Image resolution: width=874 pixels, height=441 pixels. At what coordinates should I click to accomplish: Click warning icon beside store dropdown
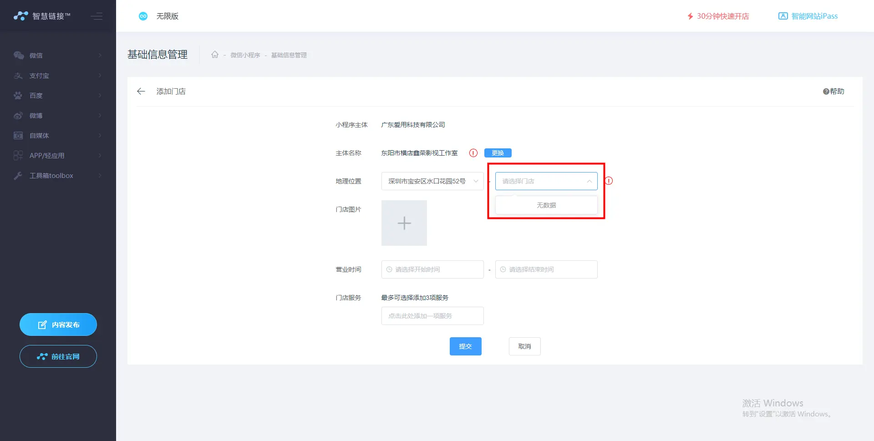(609, 181)
